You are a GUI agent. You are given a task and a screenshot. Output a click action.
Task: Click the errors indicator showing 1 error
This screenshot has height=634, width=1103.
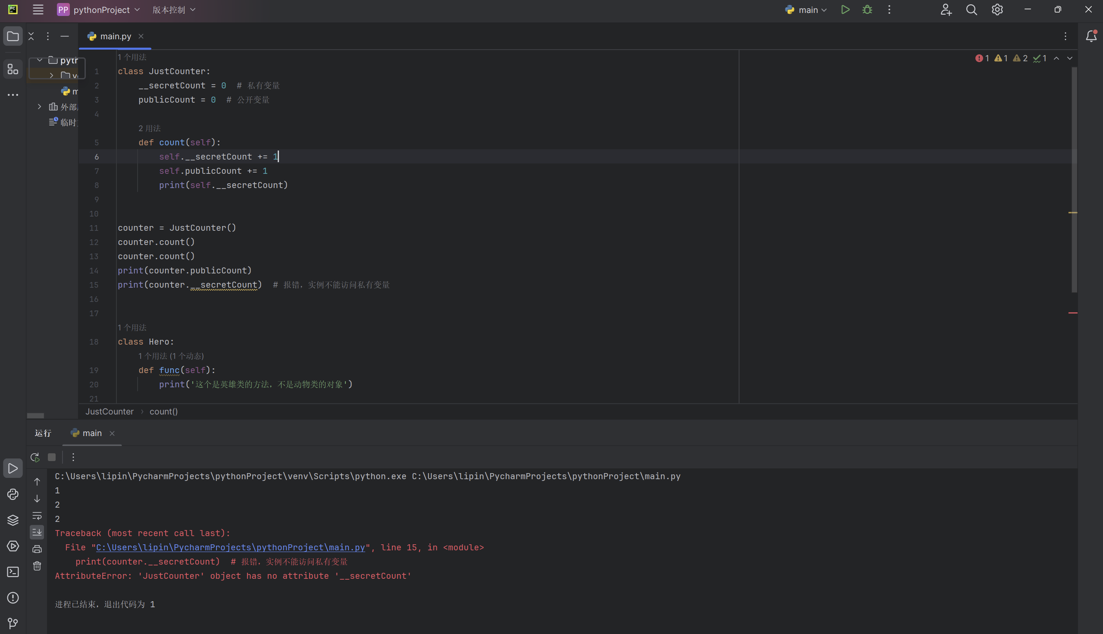coord(982,58)
